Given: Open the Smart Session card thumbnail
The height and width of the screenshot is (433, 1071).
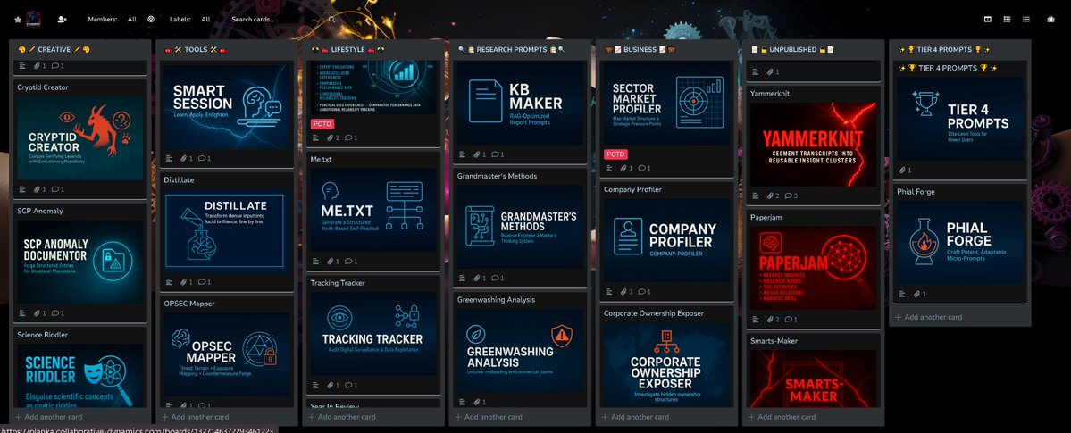Looking at the screenshot, I should coord(228,107).
